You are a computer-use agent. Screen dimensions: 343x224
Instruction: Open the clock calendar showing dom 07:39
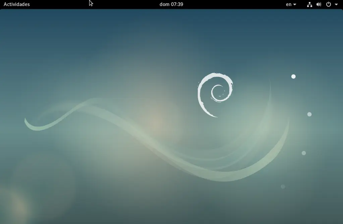tap(171, 4)
